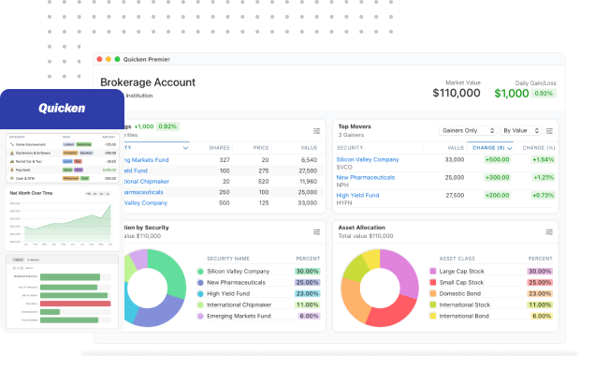
Task: Open the New Pharmaceuticals link in Top Movers
Action: pyautogui.click(x=366, y=177)
